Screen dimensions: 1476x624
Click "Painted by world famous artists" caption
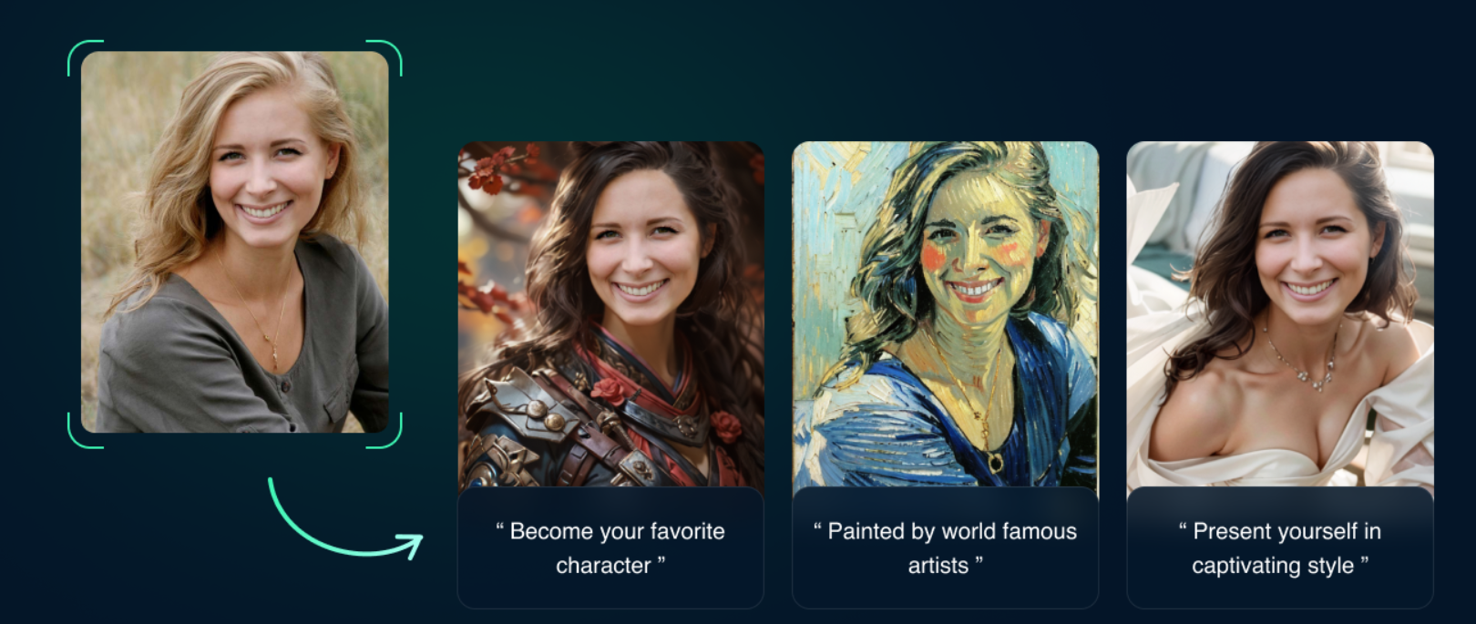[x=946, y=548]
